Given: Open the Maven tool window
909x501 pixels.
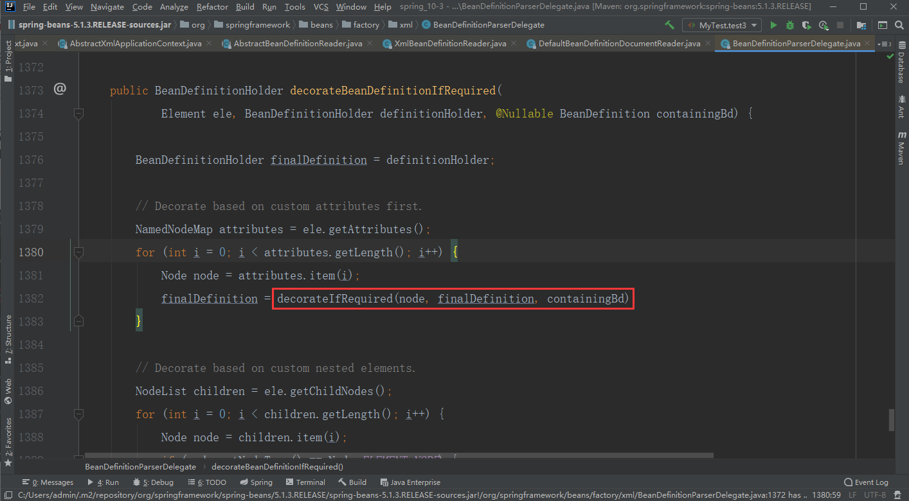Looking at the screenshot, I should (901, 148).
